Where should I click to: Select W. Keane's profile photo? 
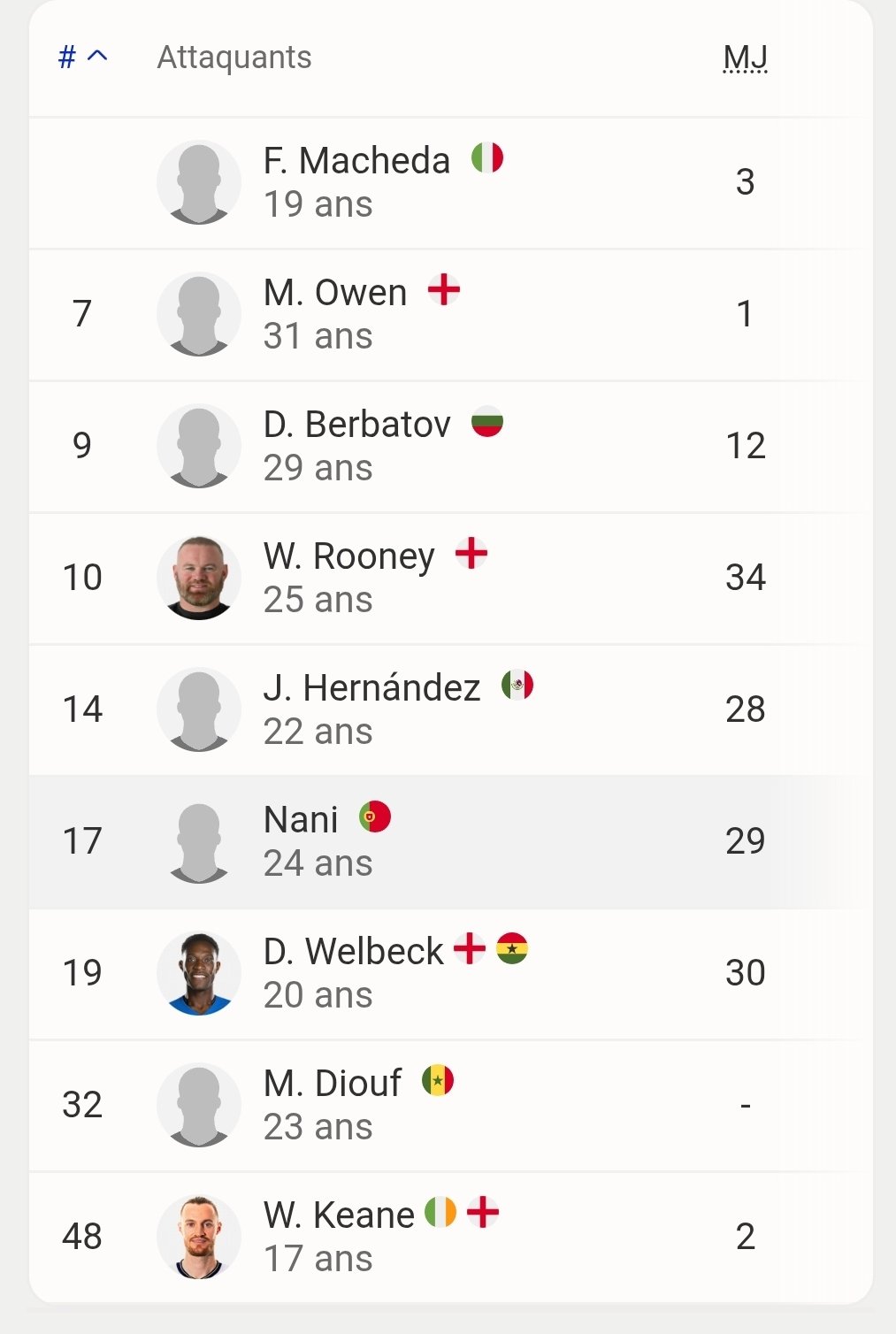tap(199, 1237)
